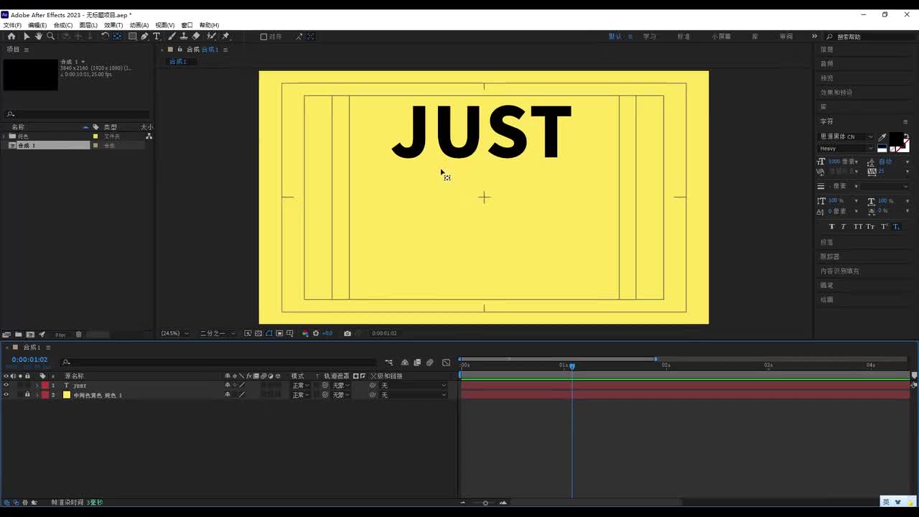
Task: Click the show channel color icon below the viewer
Action: 305,333
